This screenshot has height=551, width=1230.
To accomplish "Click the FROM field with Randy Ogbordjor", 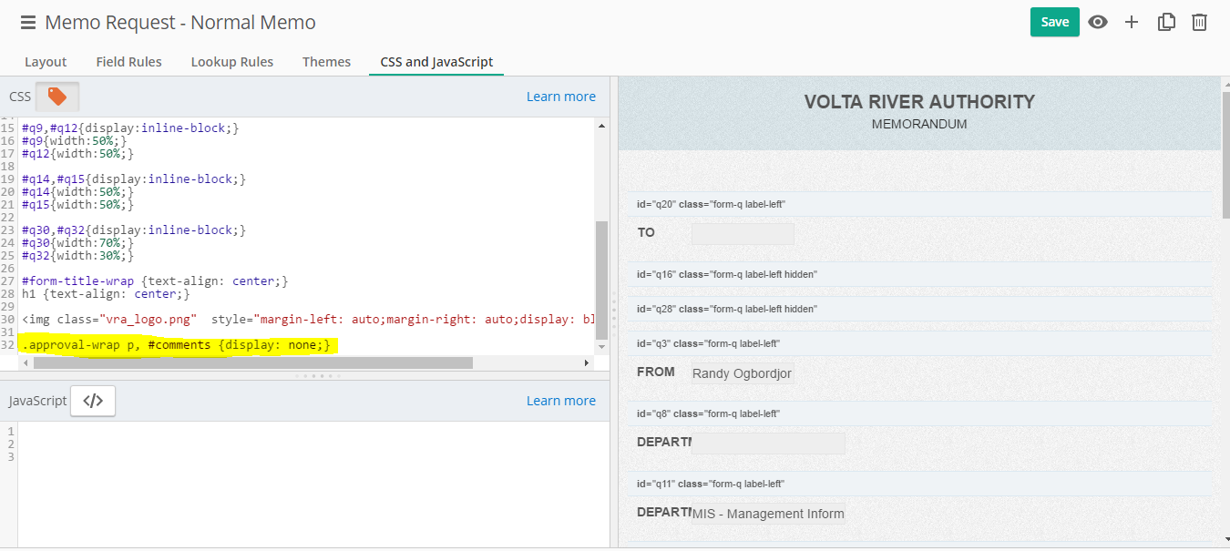I will point(743,373).
